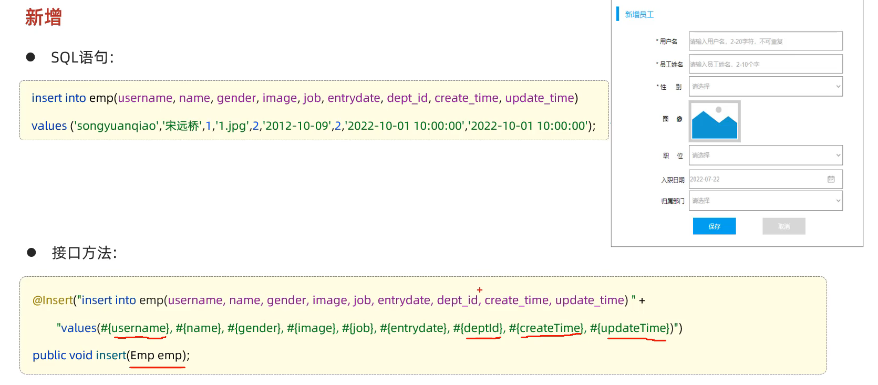Click the red plus marker above dept_id
Image resolution: width=878 pixels, height=385 pixels.
pyautogui.click(x=479, y=290)
